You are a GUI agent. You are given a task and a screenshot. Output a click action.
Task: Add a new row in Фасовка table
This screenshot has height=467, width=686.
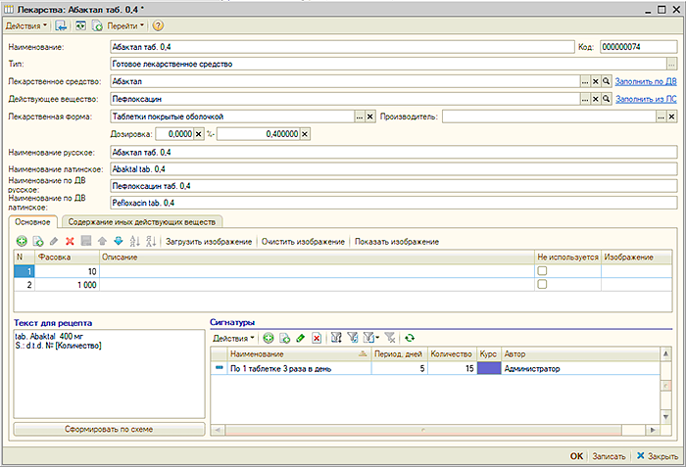pyautogui.click(x=23, y=241)
